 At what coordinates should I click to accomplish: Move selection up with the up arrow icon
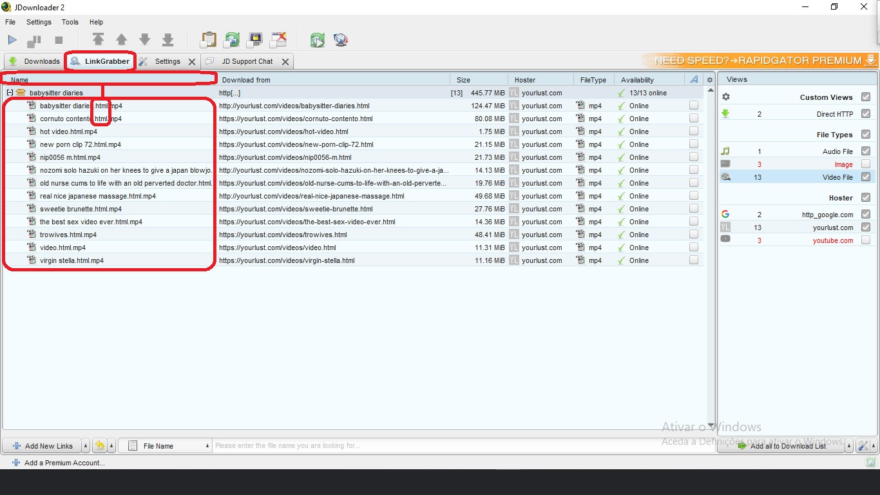click(121, 40)
